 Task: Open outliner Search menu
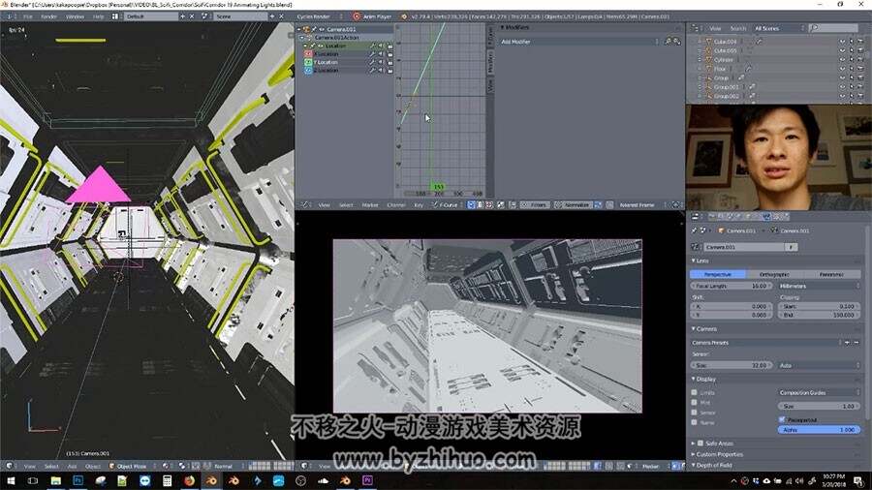point(738,28)
